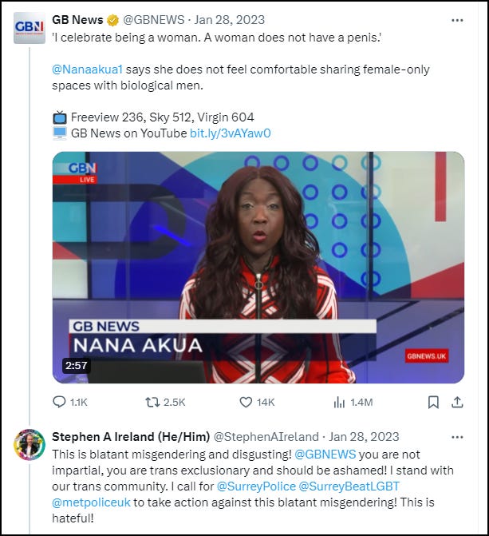Retweet the GB News post
The width and height of the screenshot is (489, 536).
pyautogui.click(x=165, y=402)
